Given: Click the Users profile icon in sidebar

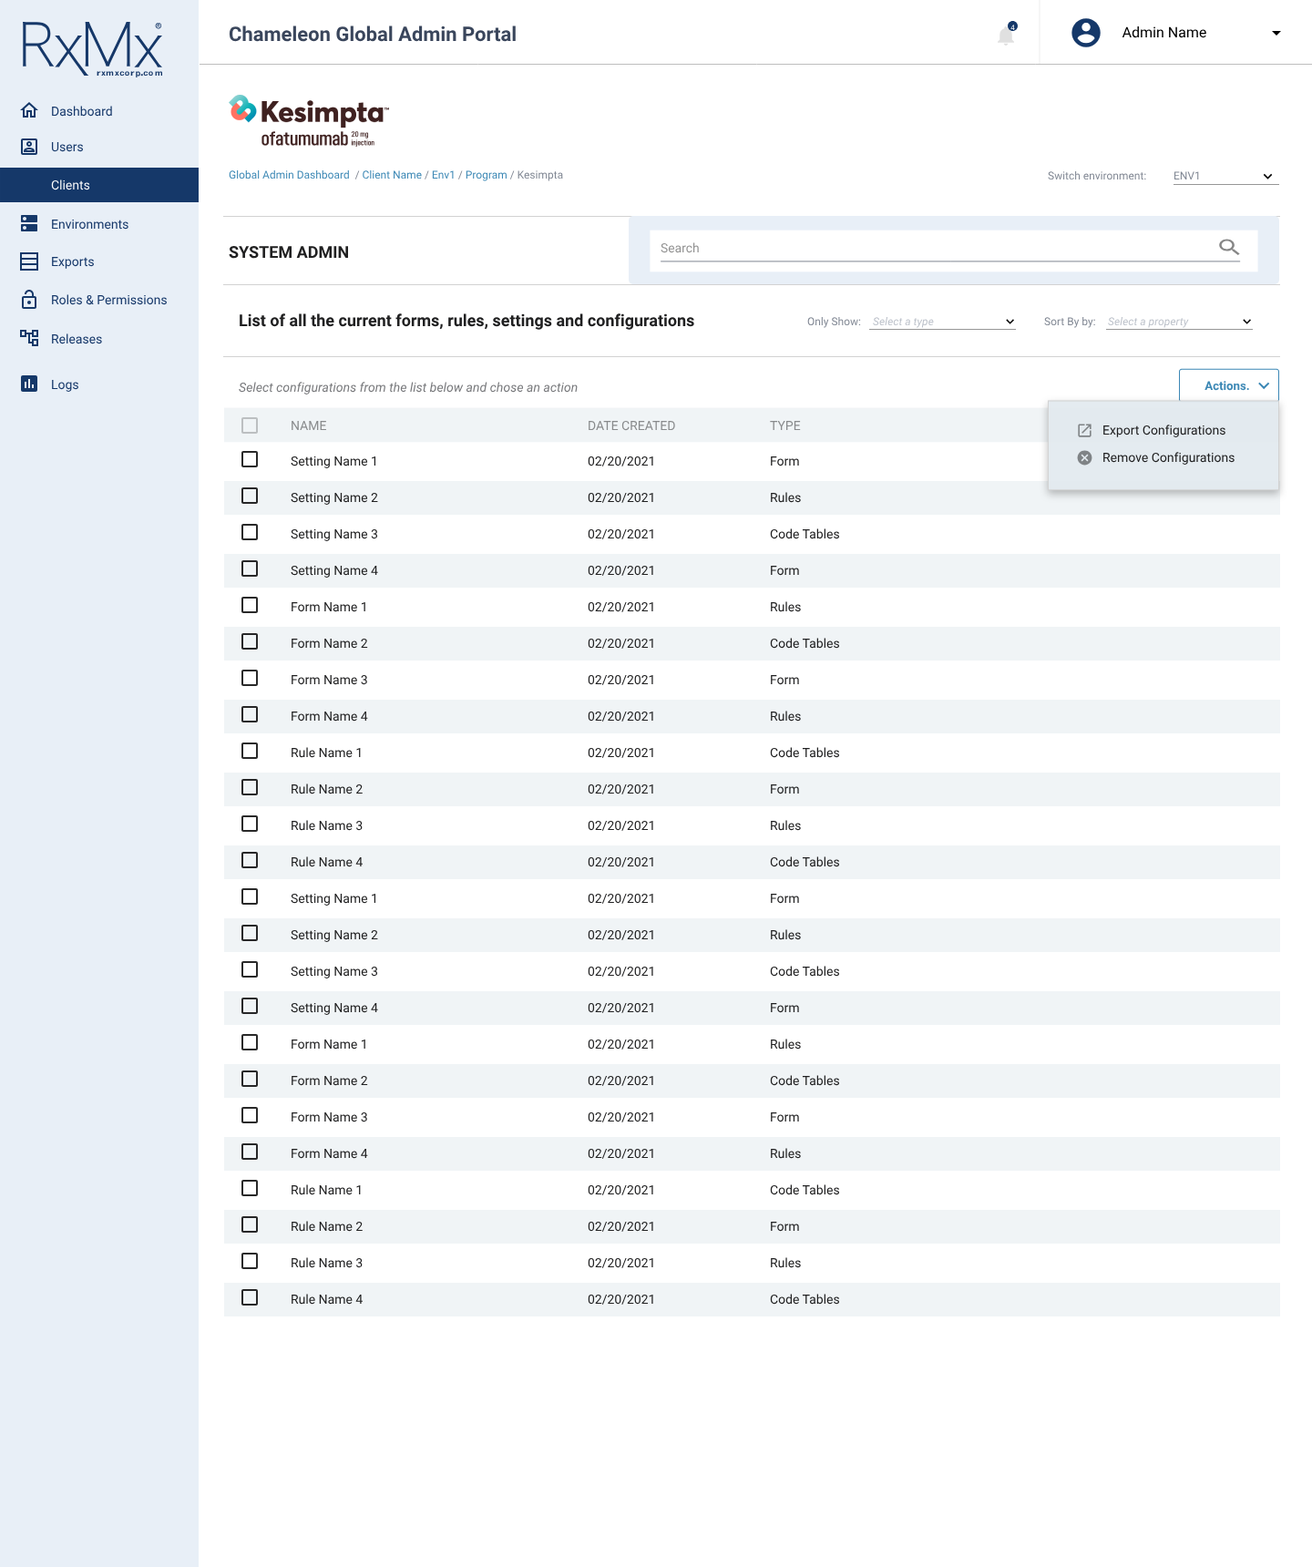Looking at the screenshot, I should tap(29, 147).
